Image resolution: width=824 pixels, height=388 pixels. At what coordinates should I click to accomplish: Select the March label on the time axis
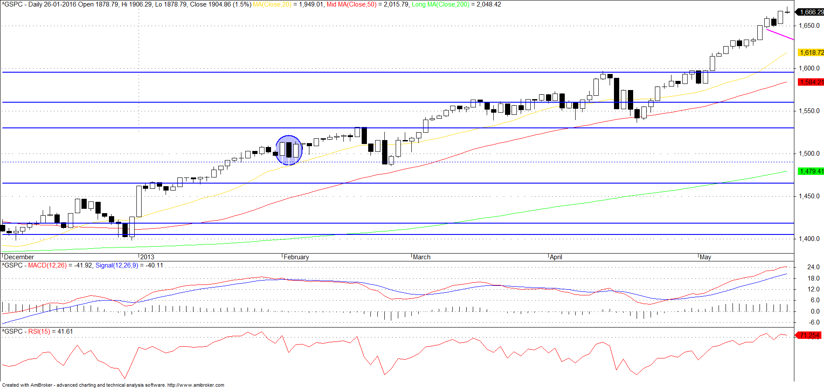click(x=422, y=257)
